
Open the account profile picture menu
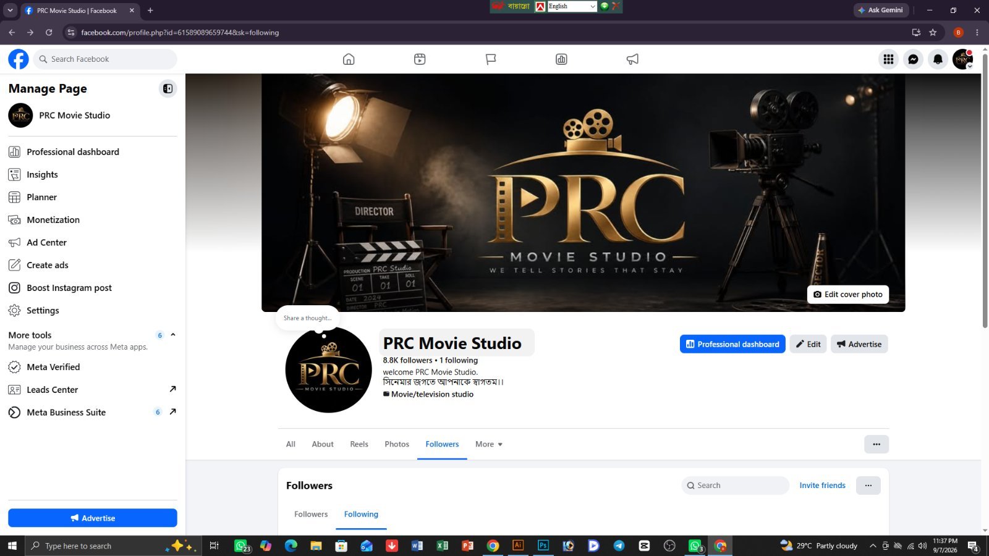[962, 59]
